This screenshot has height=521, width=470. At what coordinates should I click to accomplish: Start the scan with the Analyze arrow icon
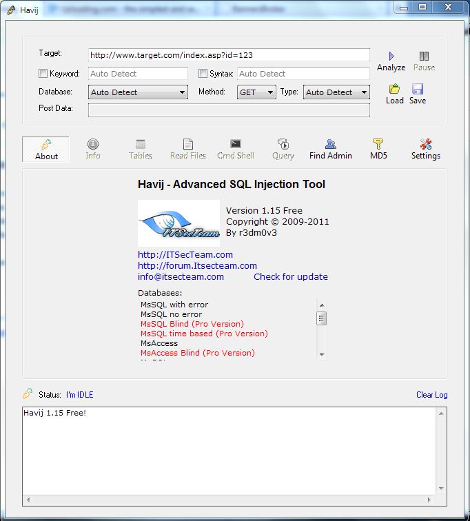click(391, 56)
